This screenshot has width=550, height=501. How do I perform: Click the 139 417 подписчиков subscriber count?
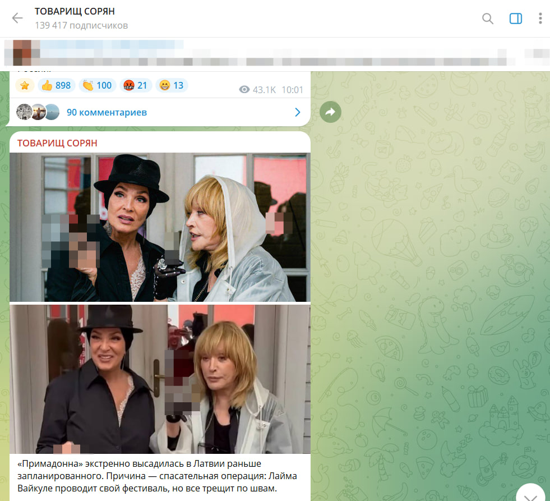coord(81,26)
